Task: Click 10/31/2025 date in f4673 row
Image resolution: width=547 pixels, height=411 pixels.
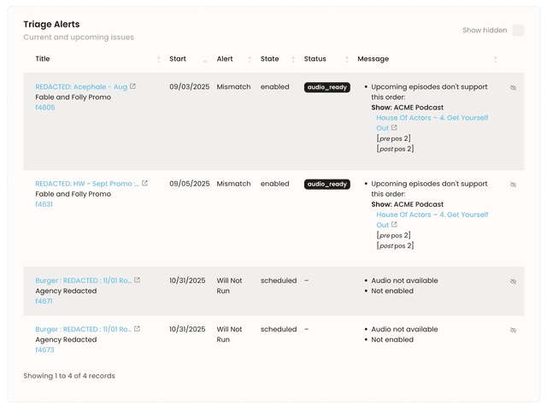Action: pos(187,330)
